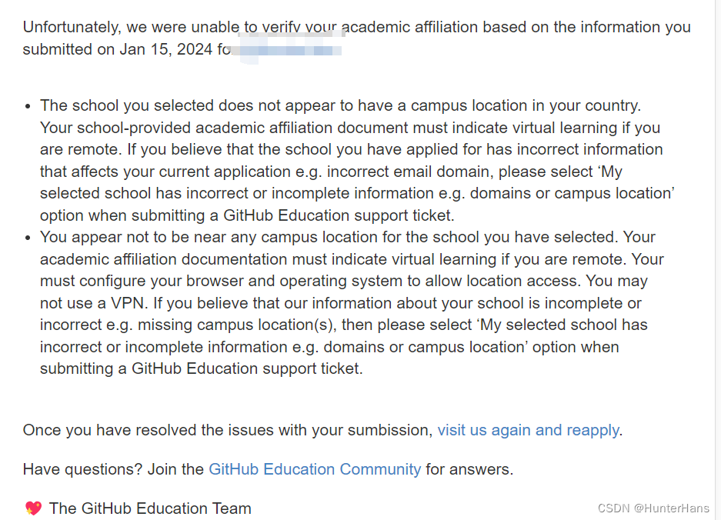Click the 'Jan 15, 2024' submission date

click(165, 49)
